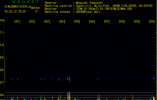Click the Receiver field label
The height and width of the screenshot is (100, 157).
pyautogui.click(x=51, y=9)
